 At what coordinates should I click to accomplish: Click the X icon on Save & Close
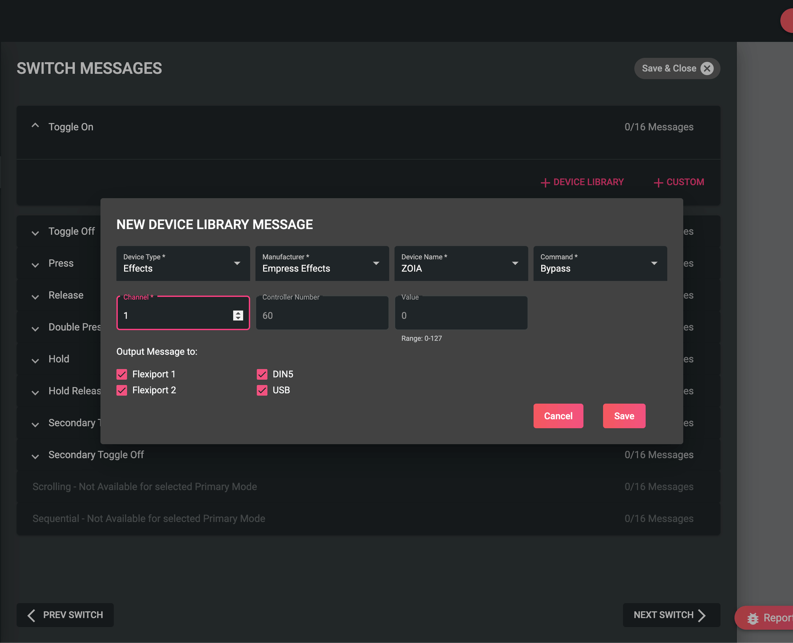707,69
